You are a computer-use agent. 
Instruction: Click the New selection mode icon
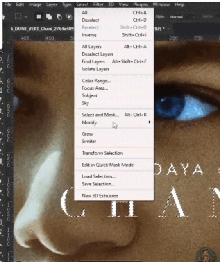tap(39, 16)
